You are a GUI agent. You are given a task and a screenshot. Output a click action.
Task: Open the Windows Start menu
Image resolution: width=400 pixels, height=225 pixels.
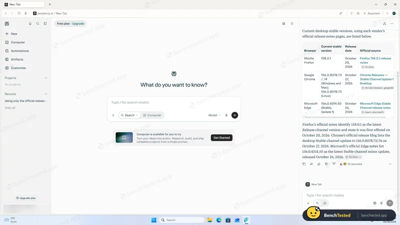pos(154,220)
